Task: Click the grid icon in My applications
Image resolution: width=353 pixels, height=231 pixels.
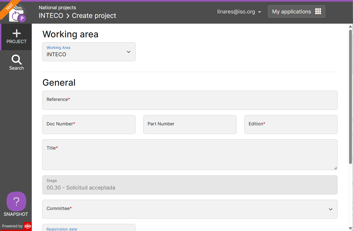Action: click(318, 11)
